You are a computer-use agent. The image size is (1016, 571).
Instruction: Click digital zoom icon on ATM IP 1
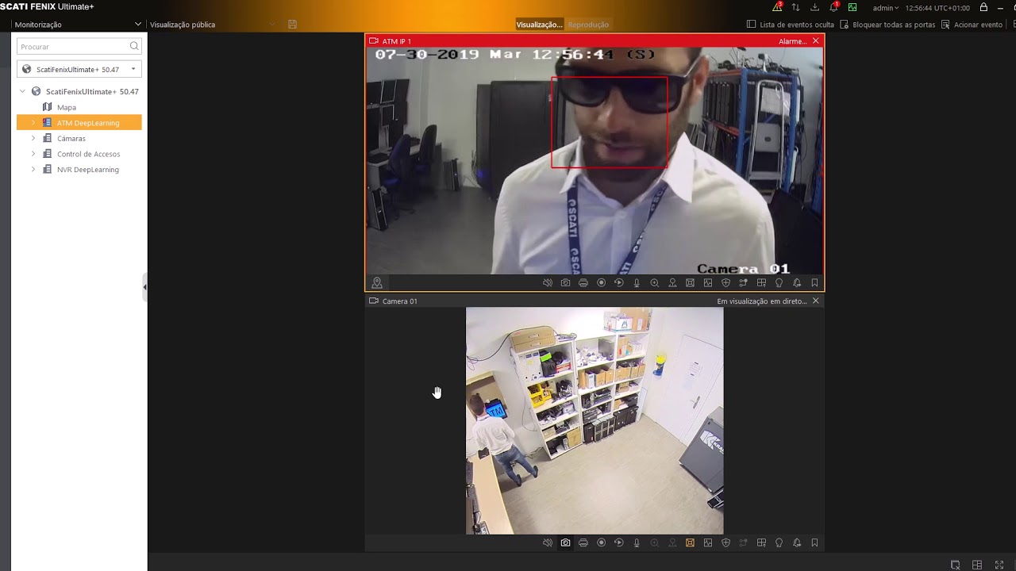click(655, 283)
